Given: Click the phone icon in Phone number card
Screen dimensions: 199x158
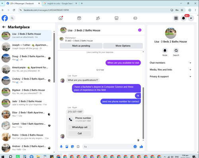Looking at the screenshot, I should click(x=70, y=119).
